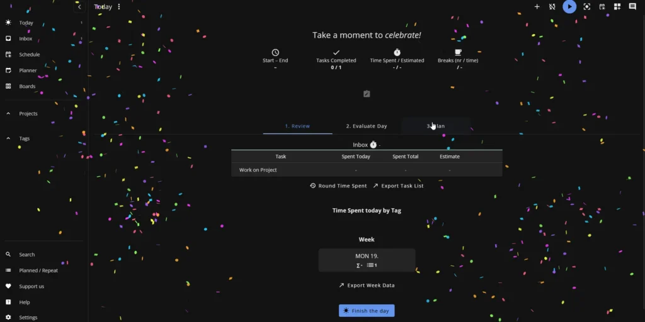This screenshot has height=322, width=645.
Task: Switch to the Evaluate Day tab
Action: click(x=366, y=126)
